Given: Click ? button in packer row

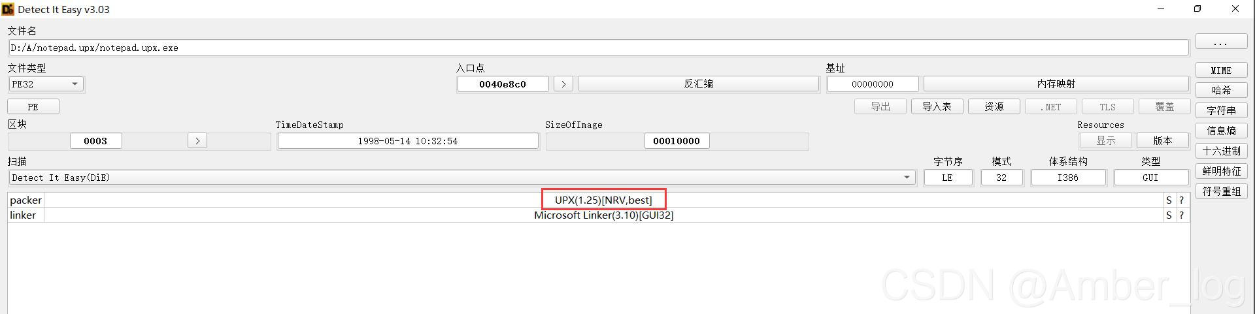Looking at the screenshot, I should 1182,200.
